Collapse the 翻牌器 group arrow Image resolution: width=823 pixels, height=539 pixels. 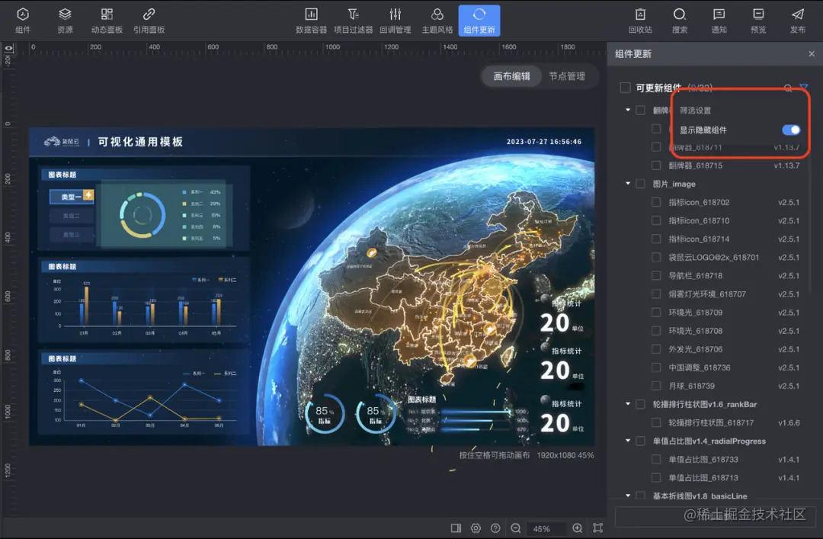click(x=628, y=110)
